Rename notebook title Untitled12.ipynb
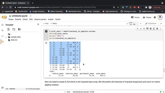The height and width of the screenshot is (93, 165). [x=20, y=16]
